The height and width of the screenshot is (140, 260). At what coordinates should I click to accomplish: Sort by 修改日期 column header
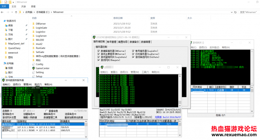[118, 18]
